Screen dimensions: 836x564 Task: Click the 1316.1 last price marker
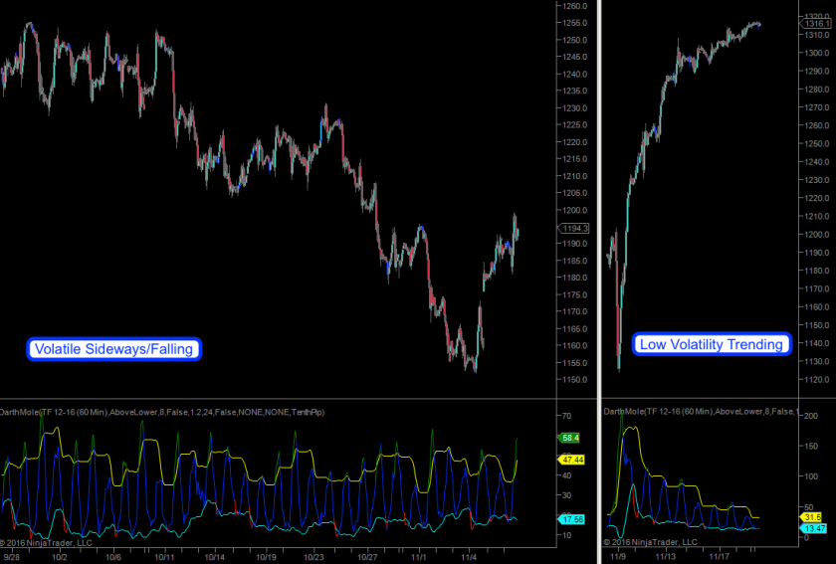(816, 24)
